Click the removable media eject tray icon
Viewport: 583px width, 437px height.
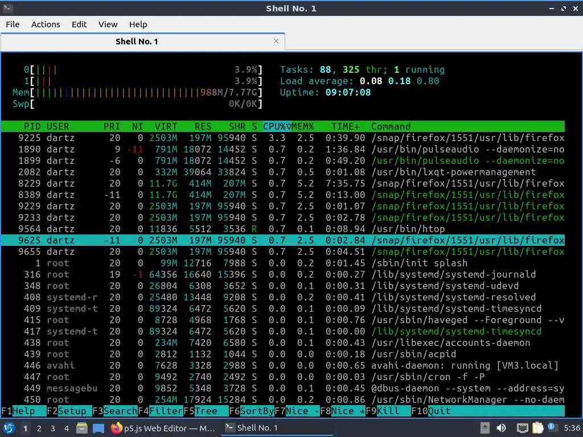(485, 428)
